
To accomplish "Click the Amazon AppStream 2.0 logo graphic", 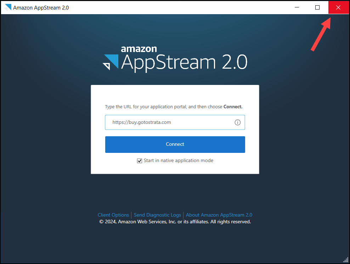I will [175, 58].
